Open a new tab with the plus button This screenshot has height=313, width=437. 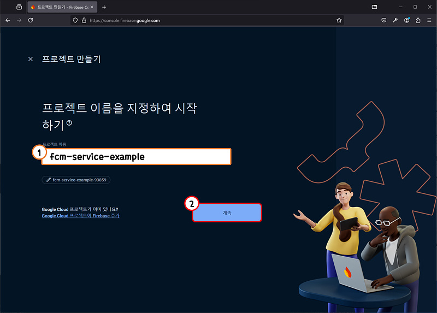click(104, 7)
